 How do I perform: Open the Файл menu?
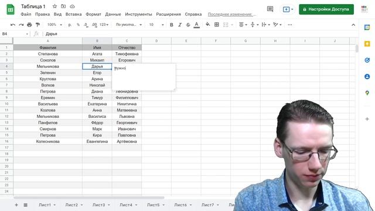coord(26,14)
